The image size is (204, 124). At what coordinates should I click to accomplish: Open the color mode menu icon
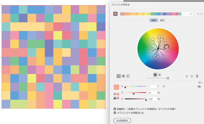(164, 86)
